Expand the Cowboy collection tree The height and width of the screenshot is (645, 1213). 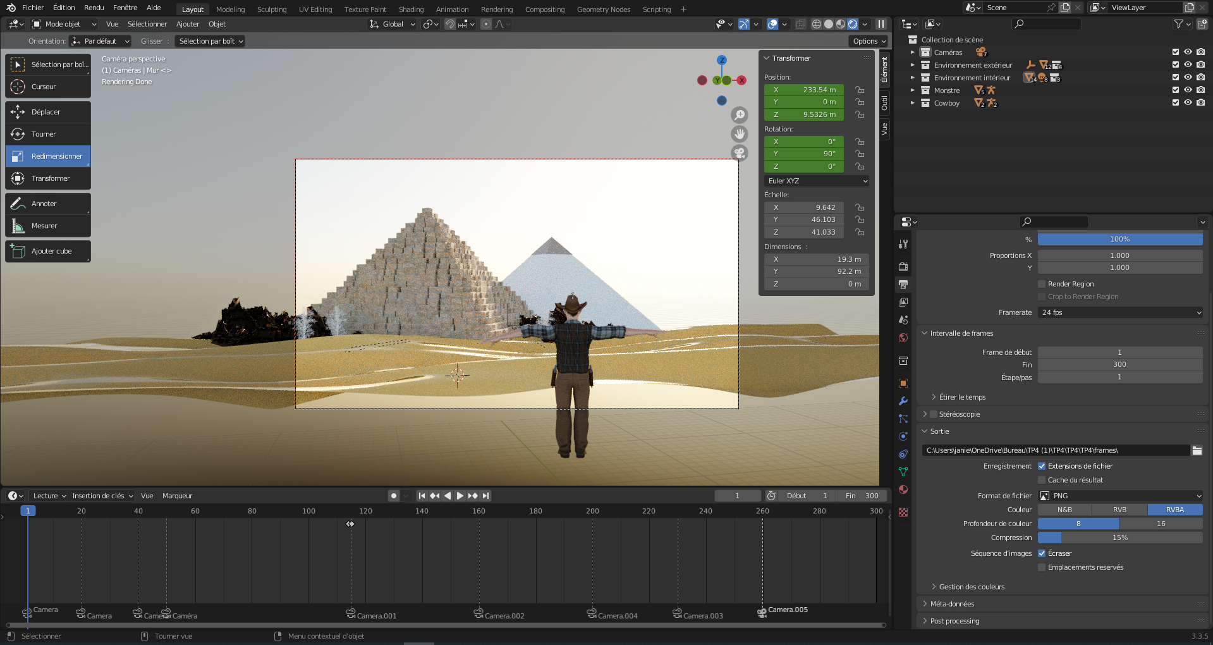coord(912,103)
